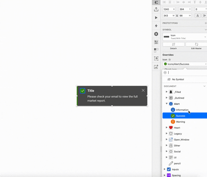The width and height of the screenshot is (207, 177).
Task: Open the Icon Toast/With Title symbol dropdown
Action: tap(185, 37)
